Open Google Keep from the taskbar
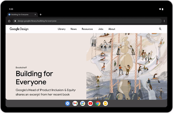The image size is (173, 113). tap(105, 103)
